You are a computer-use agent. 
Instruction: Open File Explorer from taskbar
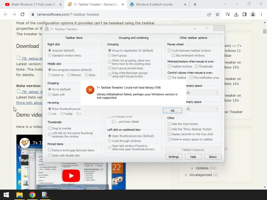tap(19, 195)
